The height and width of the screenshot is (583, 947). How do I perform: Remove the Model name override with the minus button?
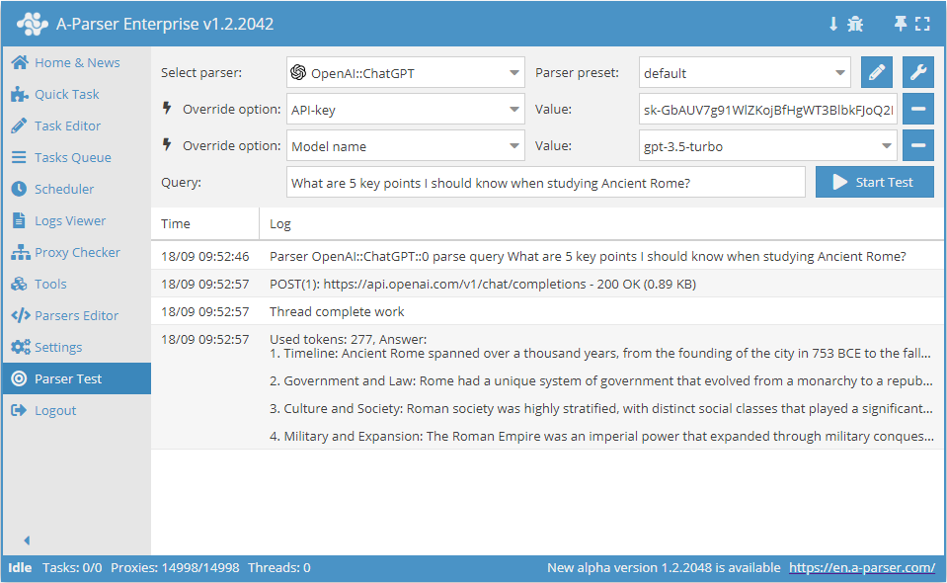point(917,145)
